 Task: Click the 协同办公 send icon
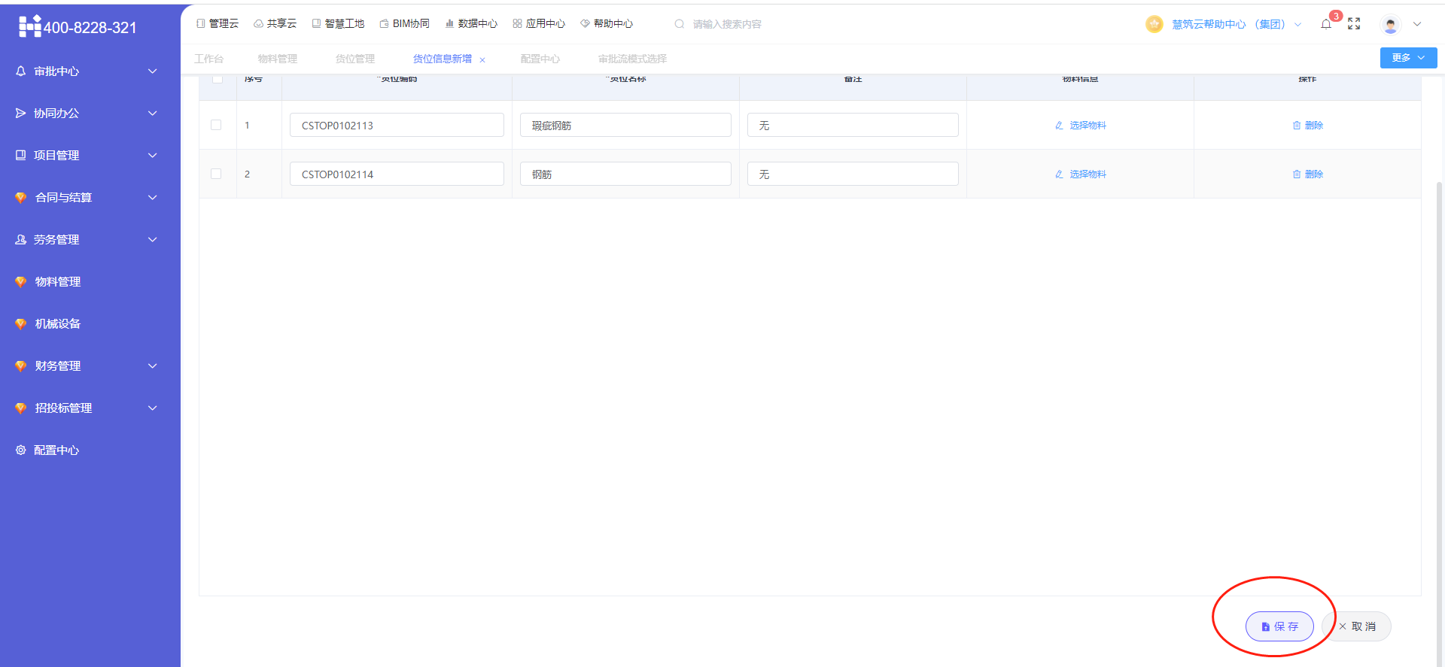pos(21,113)
